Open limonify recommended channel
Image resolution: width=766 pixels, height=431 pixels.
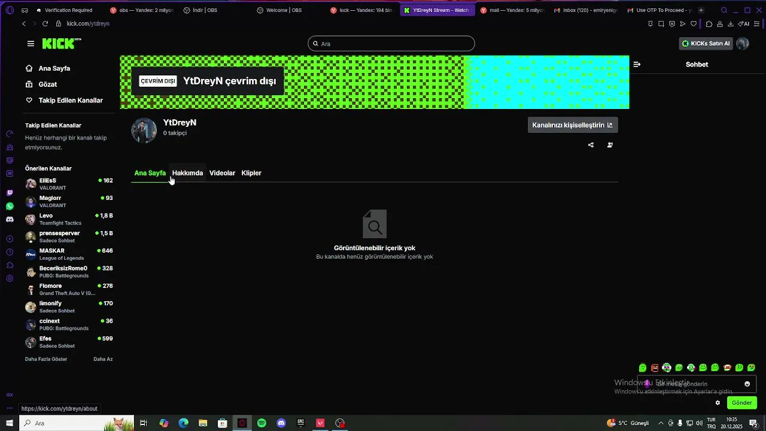[69, 307]
